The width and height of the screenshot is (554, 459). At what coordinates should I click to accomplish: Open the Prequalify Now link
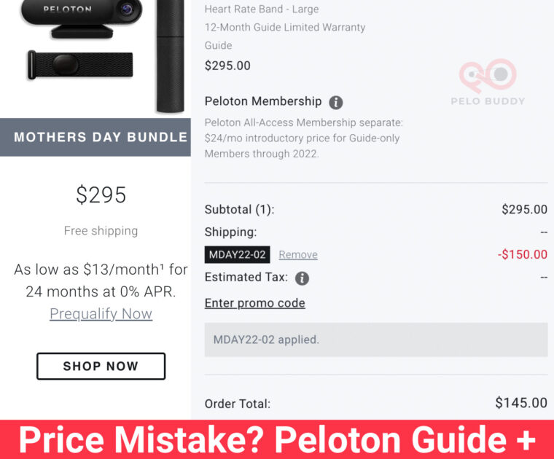(x=101, y=314)
